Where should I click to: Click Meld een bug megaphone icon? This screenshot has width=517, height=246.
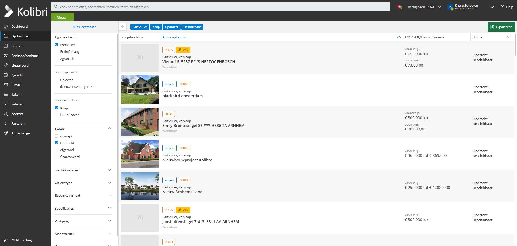tap(6, 240)
